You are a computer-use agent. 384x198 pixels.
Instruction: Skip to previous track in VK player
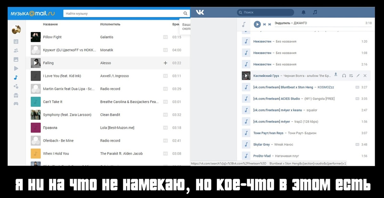265,24
